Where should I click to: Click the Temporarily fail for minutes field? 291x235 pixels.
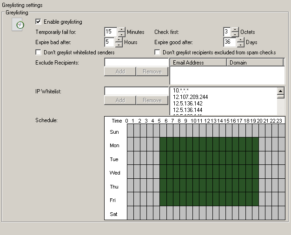pyautogui.click(x=110, y=32)
